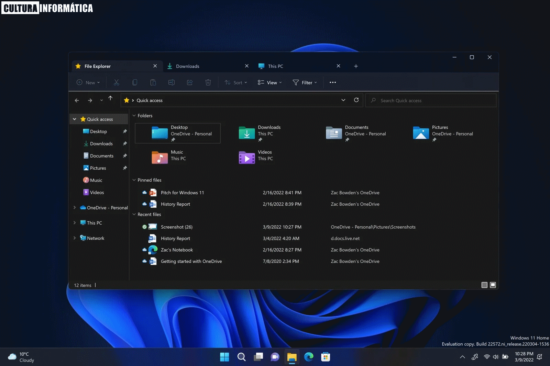The image size is (550, 366).
Task: Switch to large thumbnails view icon
Action: [x=493, y=285]
